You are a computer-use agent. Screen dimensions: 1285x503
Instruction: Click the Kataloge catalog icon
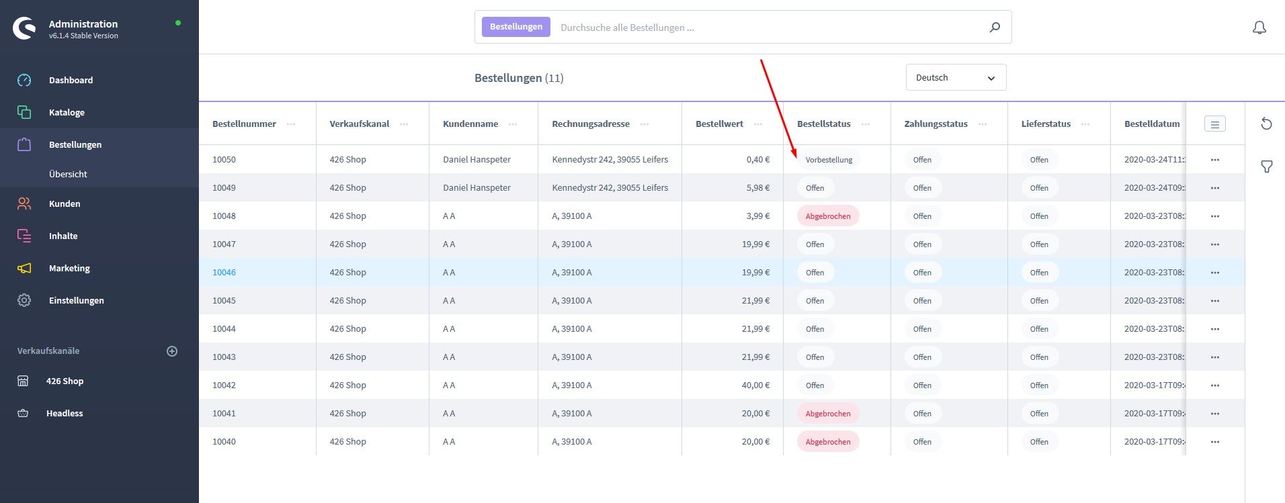pyautogui.click(x=24, y=112)
